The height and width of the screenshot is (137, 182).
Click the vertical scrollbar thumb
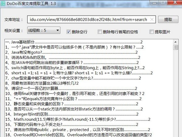pos(175,47)
